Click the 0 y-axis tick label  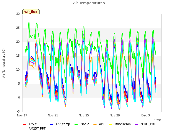point(19,97)
